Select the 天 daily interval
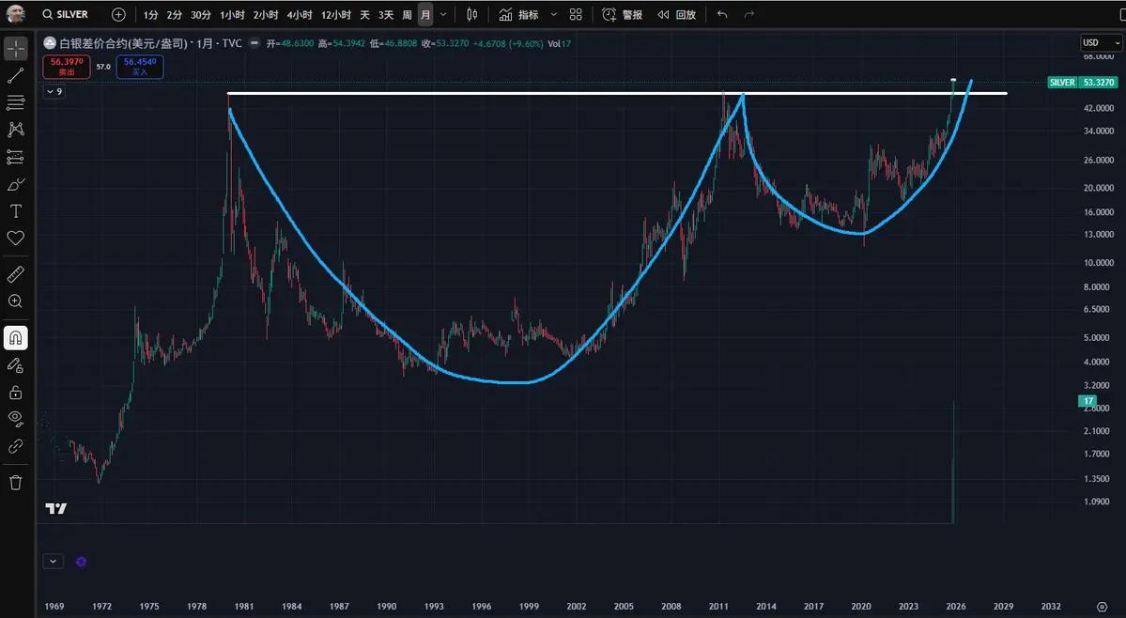 364,14
